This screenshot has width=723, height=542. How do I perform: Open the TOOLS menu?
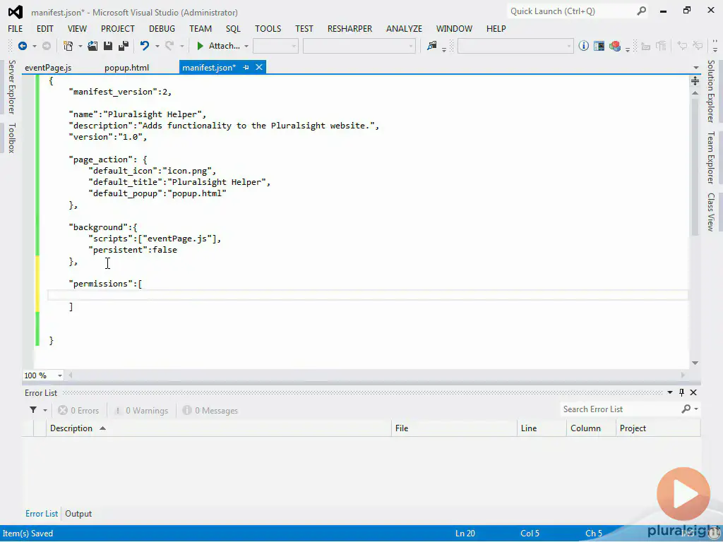coord(268,28)
